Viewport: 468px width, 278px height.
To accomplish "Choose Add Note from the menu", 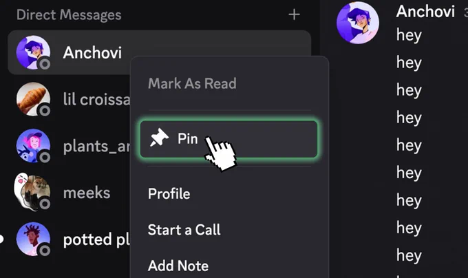I will point(178,266).
